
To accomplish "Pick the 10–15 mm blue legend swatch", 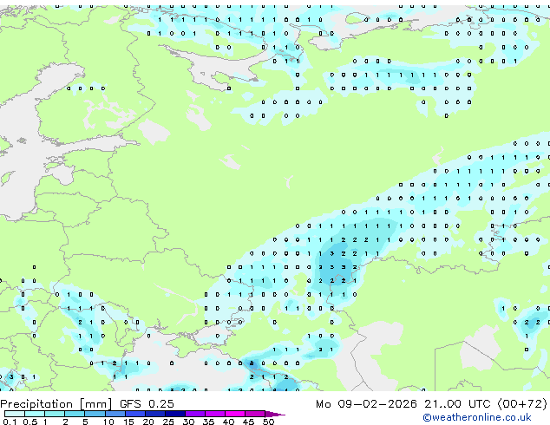I will point(115,414).
